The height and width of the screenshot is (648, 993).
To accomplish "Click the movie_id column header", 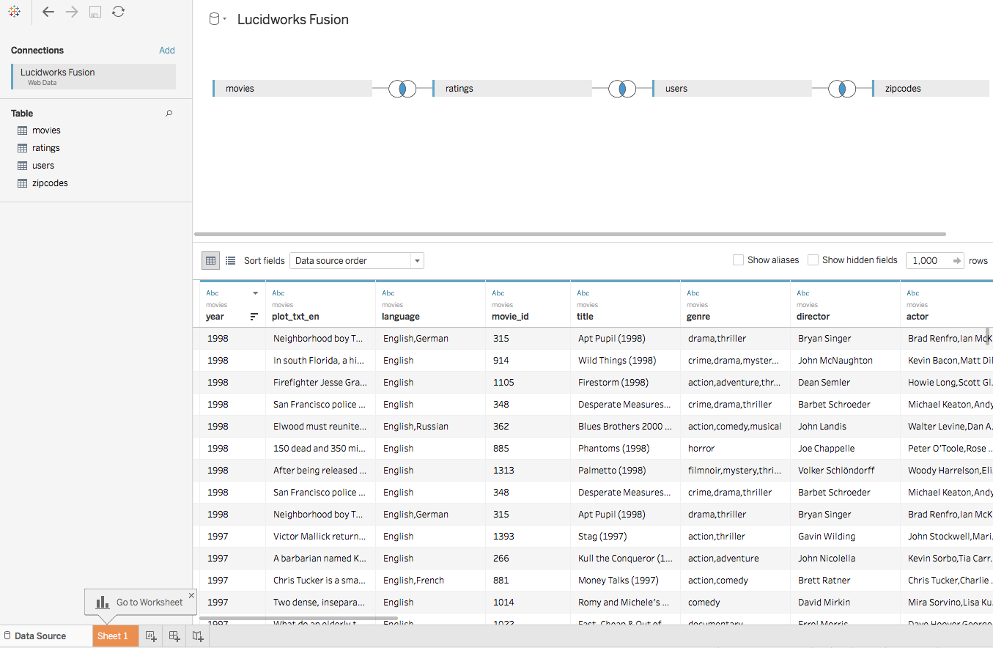I will point(528,304).
